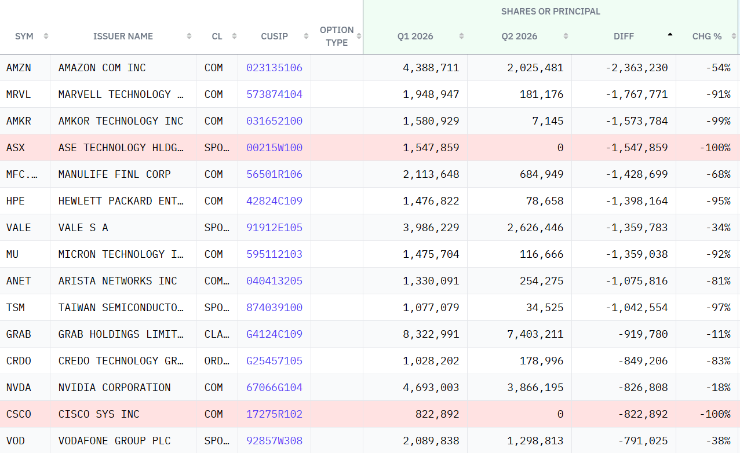Select the CSCO symbol cell
The image size is (740, 453).
25,414
